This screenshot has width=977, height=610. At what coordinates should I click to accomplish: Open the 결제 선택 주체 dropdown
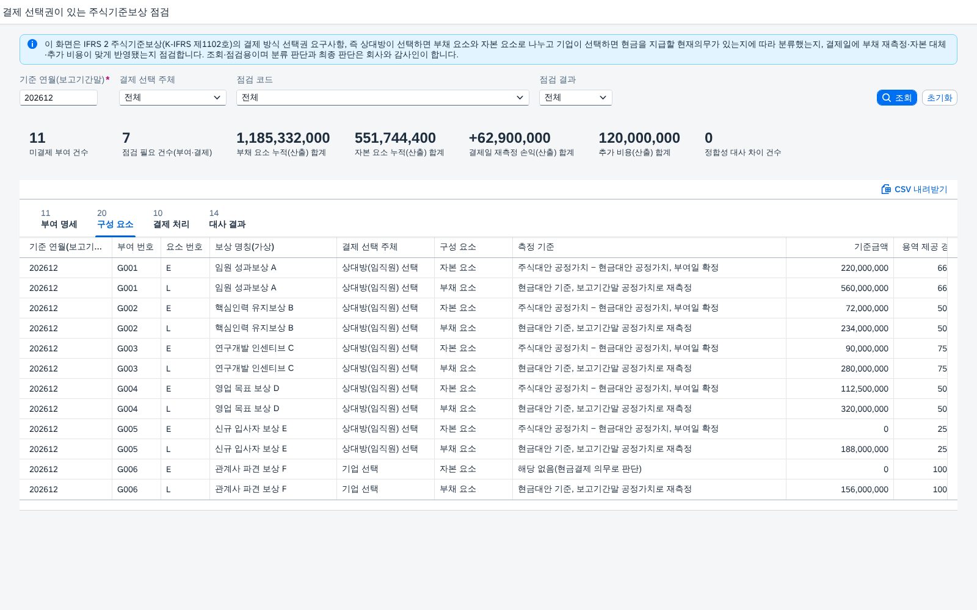173,98
